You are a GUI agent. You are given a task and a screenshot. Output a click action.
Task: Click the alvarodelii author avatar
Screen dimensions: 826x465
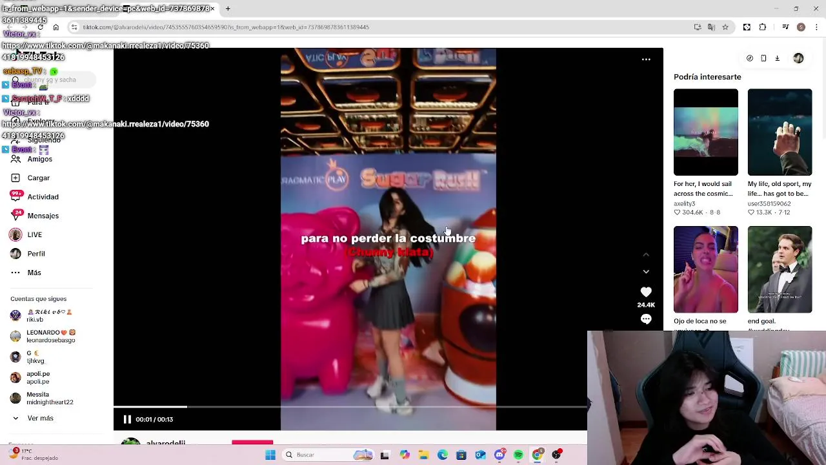pyautogui.click(x=131, y=442)
